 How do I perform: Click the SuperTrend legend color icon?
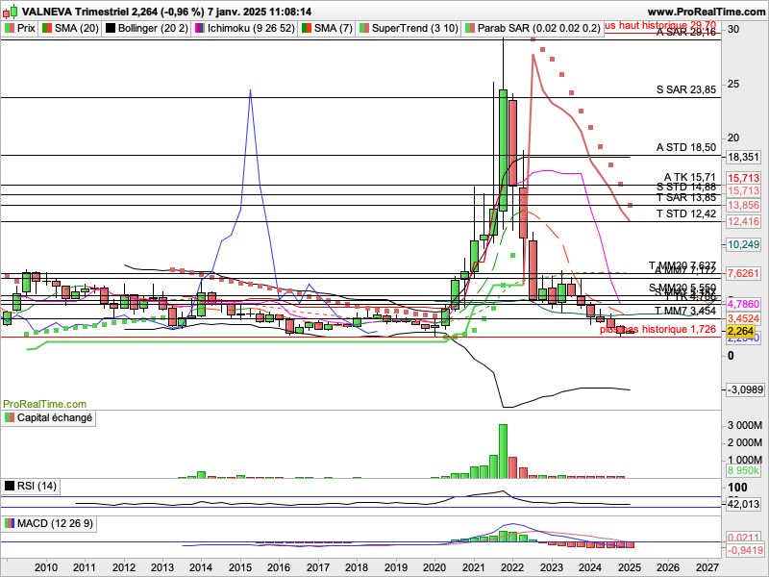pos(364,29)
